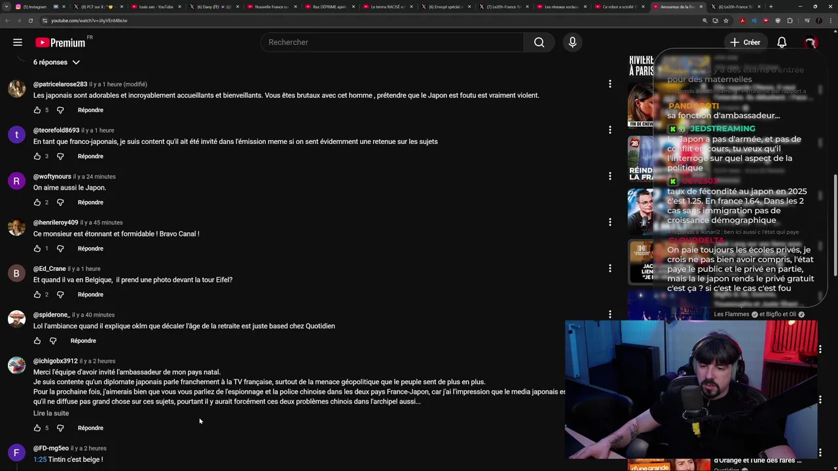Screen dimensions: 838x471
Task: Like @spiderone_'s comment
Action: tap(37, 341)
